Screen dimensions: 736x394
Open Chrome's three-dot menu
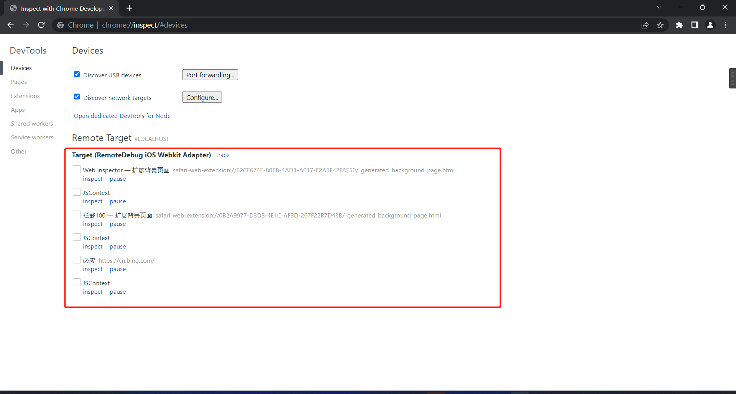coord(725,25)
